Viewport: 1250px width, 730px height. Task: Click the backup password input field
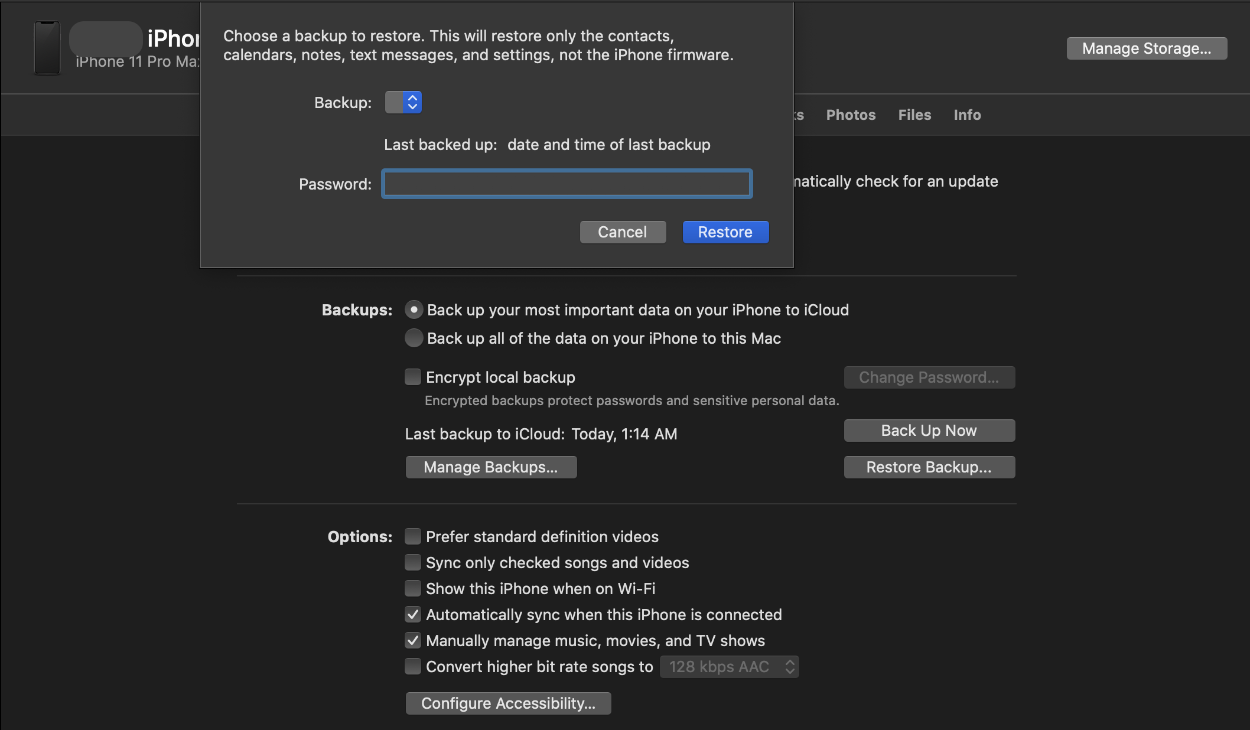click(568, 184)
